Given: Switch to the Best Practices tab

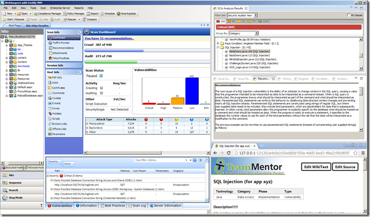Looking at the screenshot, I should [x=113, y=206].
